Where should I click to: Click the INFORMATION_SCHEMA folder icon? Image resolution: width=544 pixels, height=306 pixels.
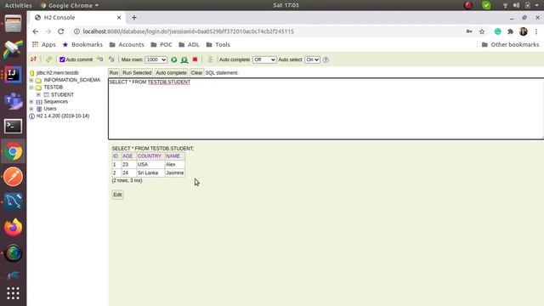point(38,80)
